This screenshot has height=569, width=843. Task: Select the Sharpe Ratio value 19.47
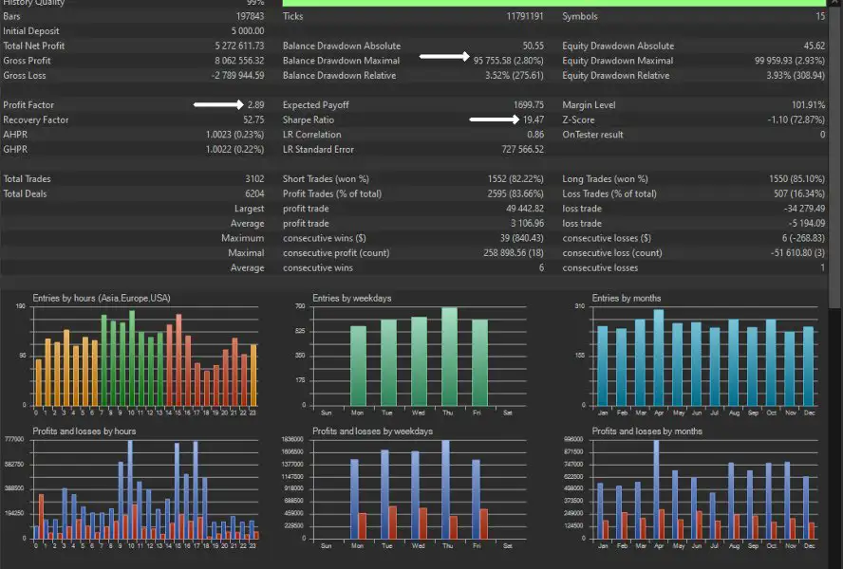(x=533, y=120)
